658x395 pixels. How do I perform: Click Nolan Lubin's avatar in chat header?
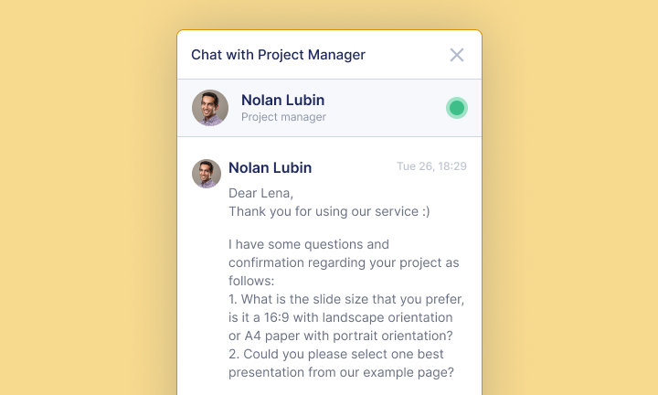[210, 108]
